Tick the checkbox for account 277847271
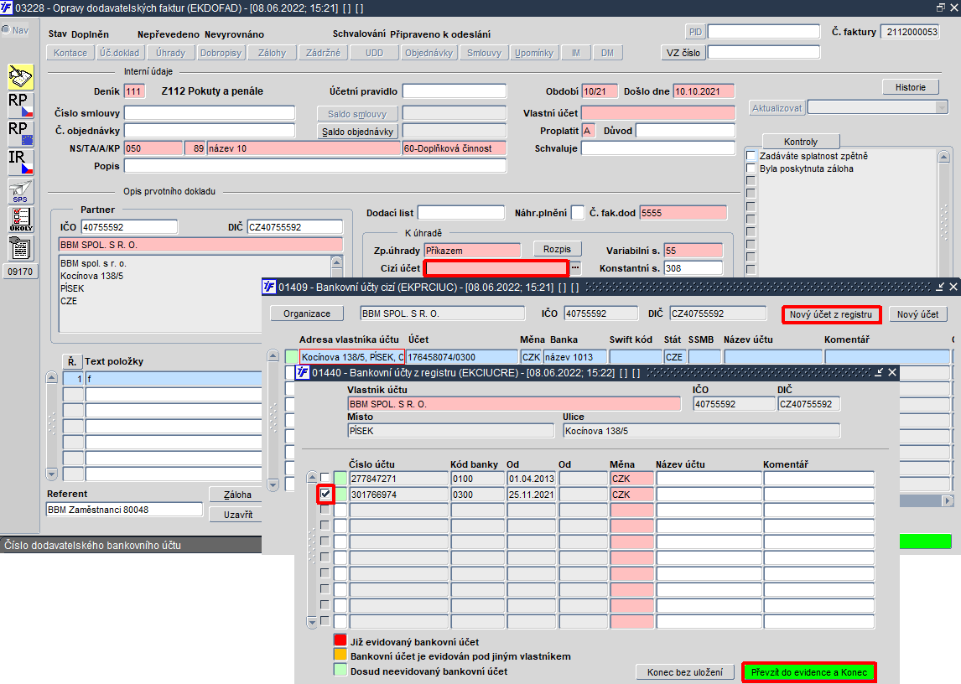 tap(325, 478)
